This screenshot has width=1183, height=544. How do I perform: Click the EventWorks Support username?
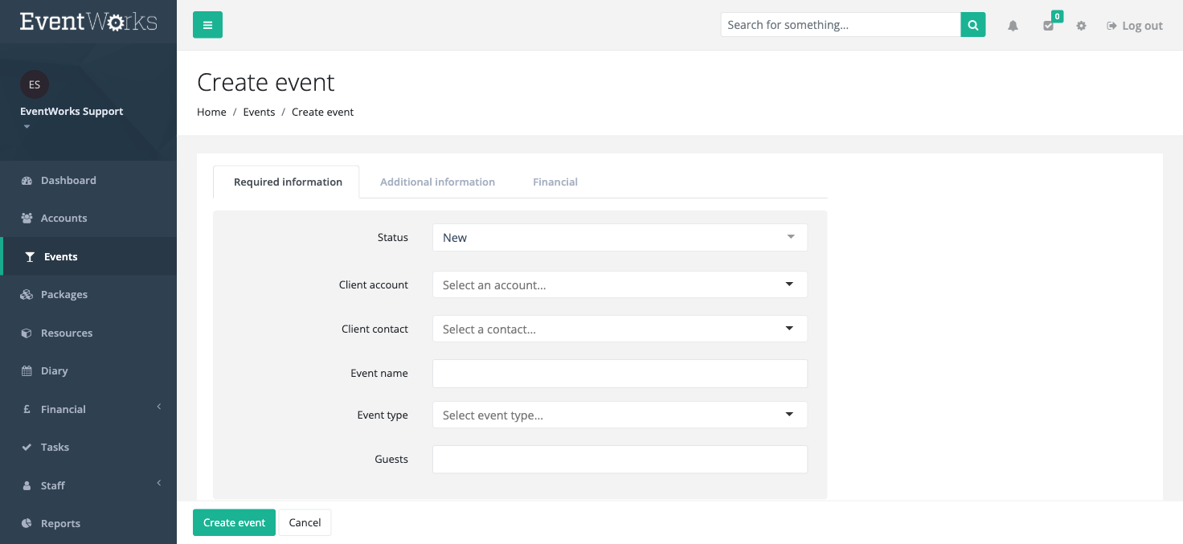tap(72, 112)
